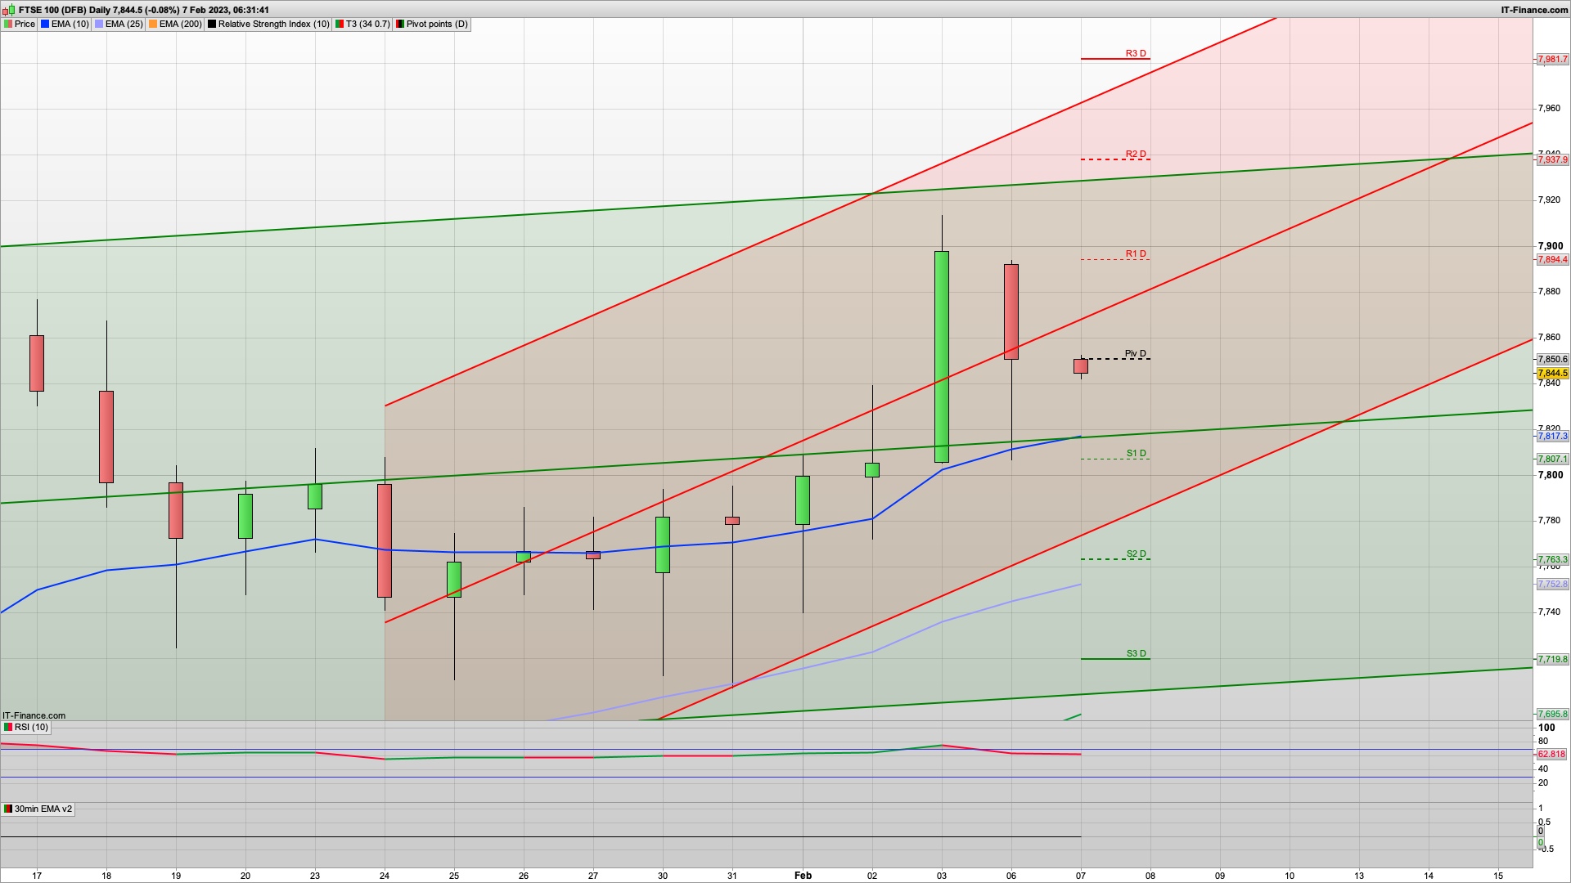Click the Feb date marker on time axis

point(803,875)
